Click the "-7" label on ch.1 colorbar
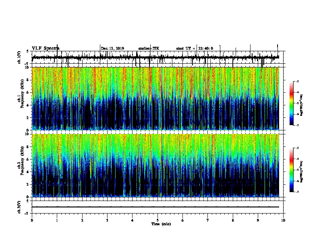The height and width of the screenshot is (247, 319). [297, 125]
